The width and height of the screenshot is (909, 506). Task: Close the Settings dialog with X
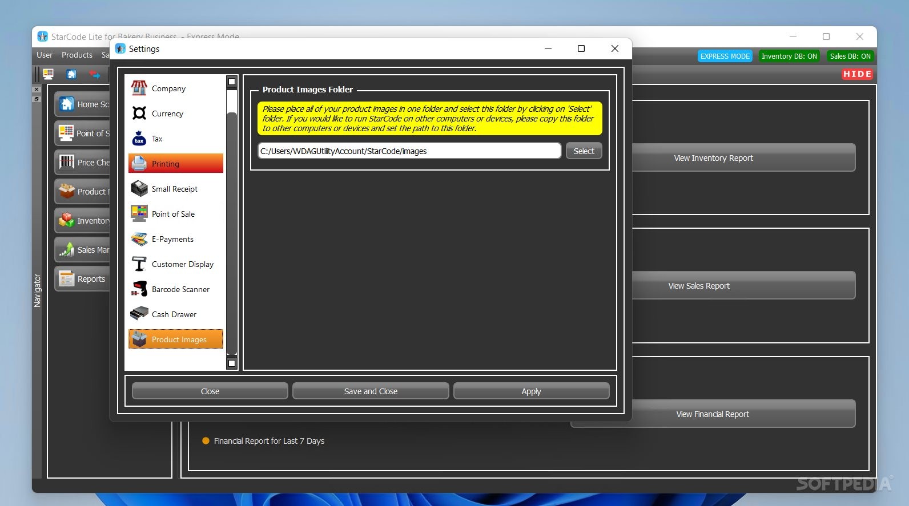coord(615,48)
